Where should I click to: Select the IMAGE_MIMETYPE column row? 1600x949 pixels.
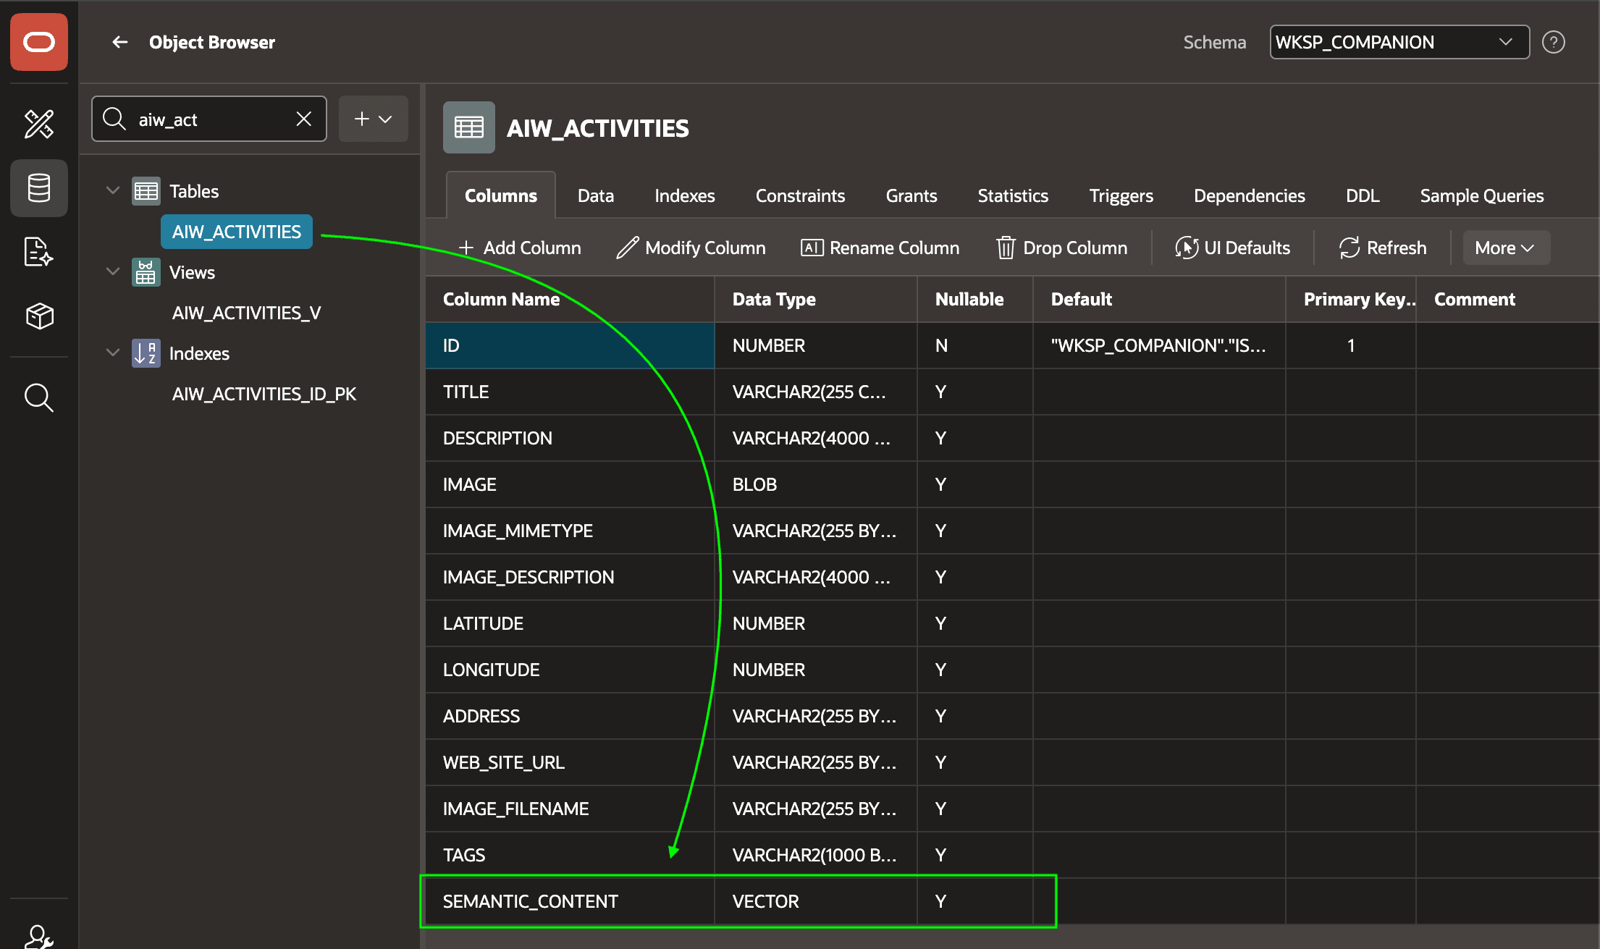coord(1012,531)
